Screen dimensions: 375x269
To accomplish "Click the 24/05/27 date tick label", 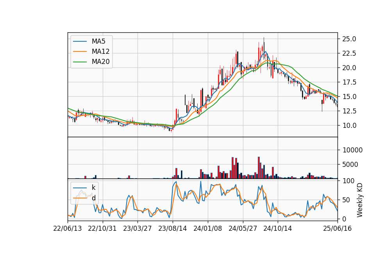I will coord(243,228).
